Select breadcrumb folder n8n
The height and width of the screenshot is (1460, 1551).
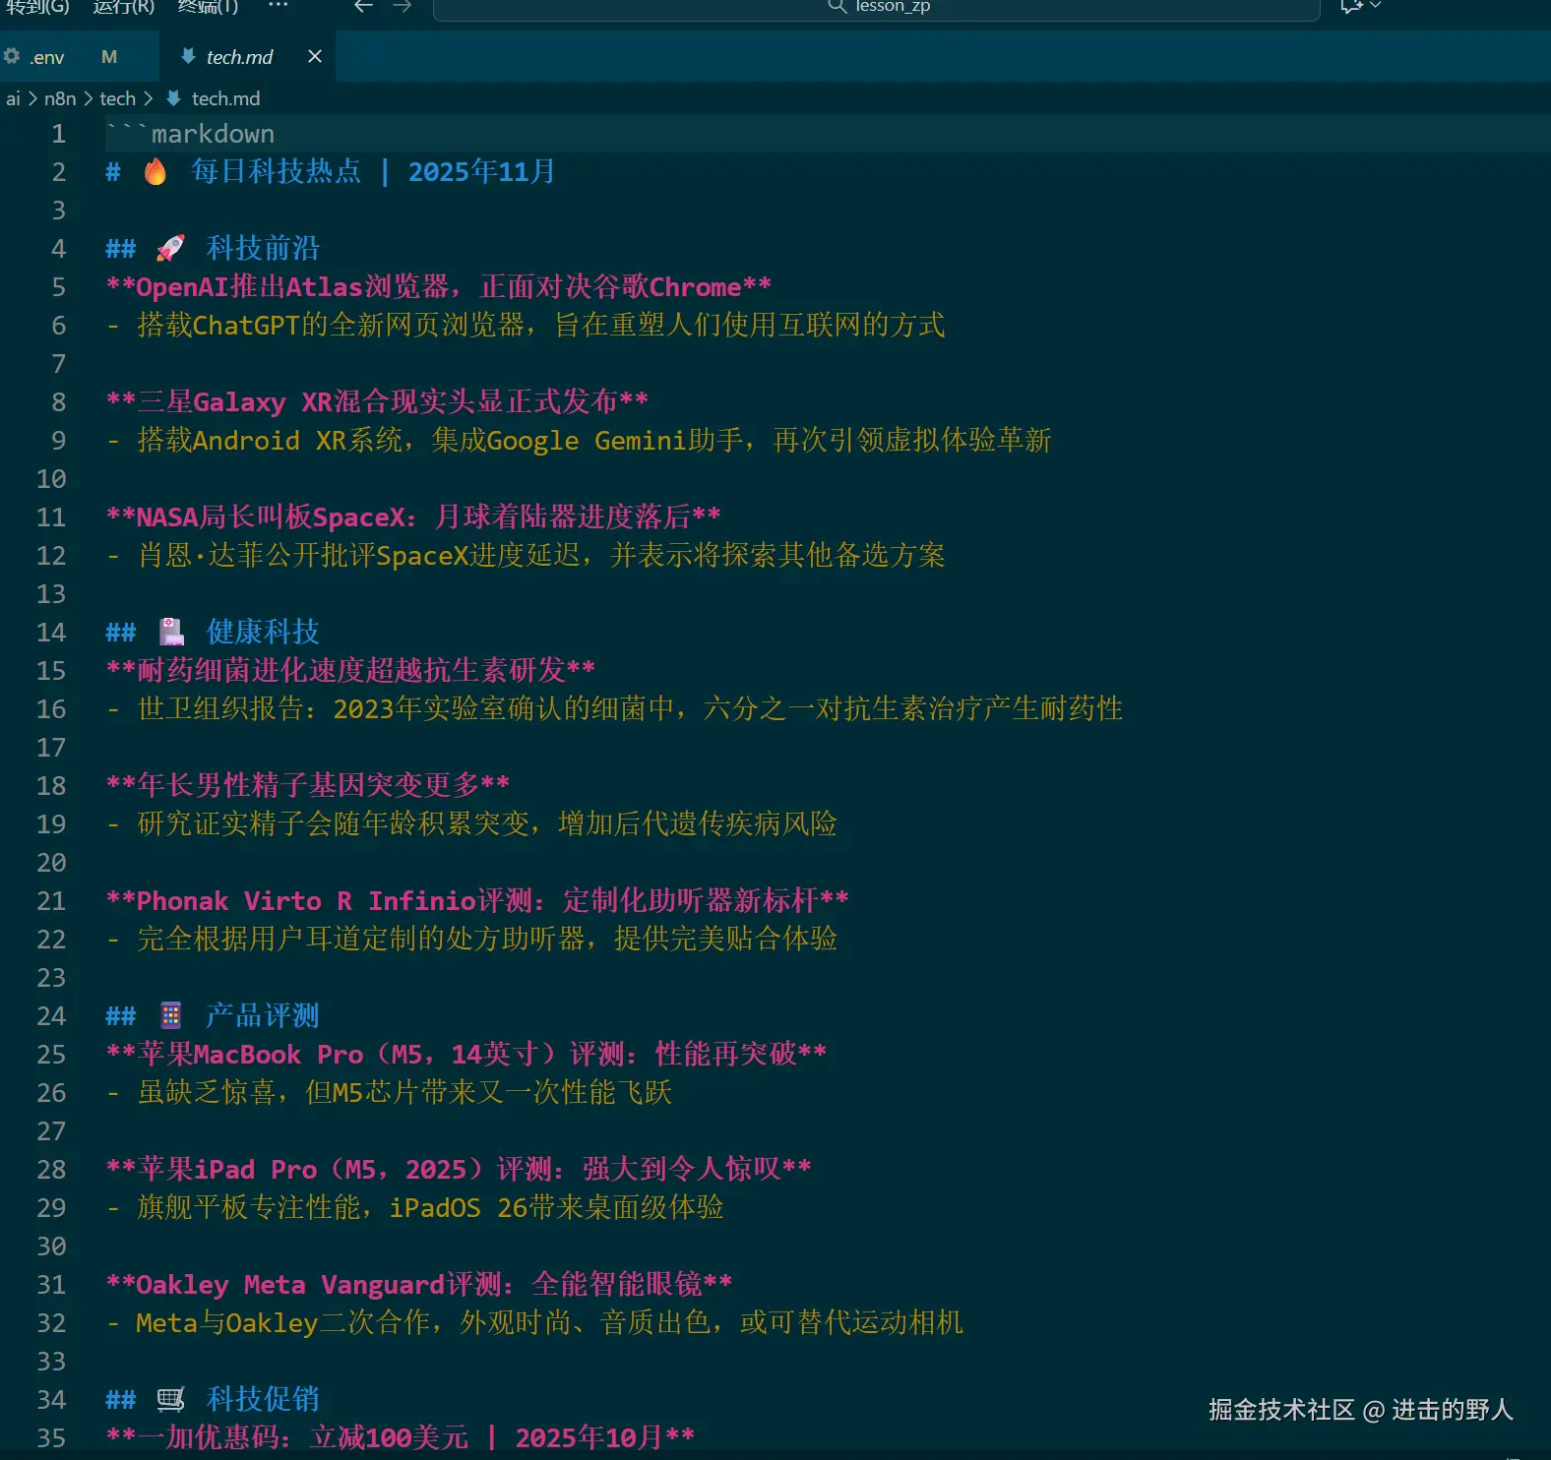point(60,98)
